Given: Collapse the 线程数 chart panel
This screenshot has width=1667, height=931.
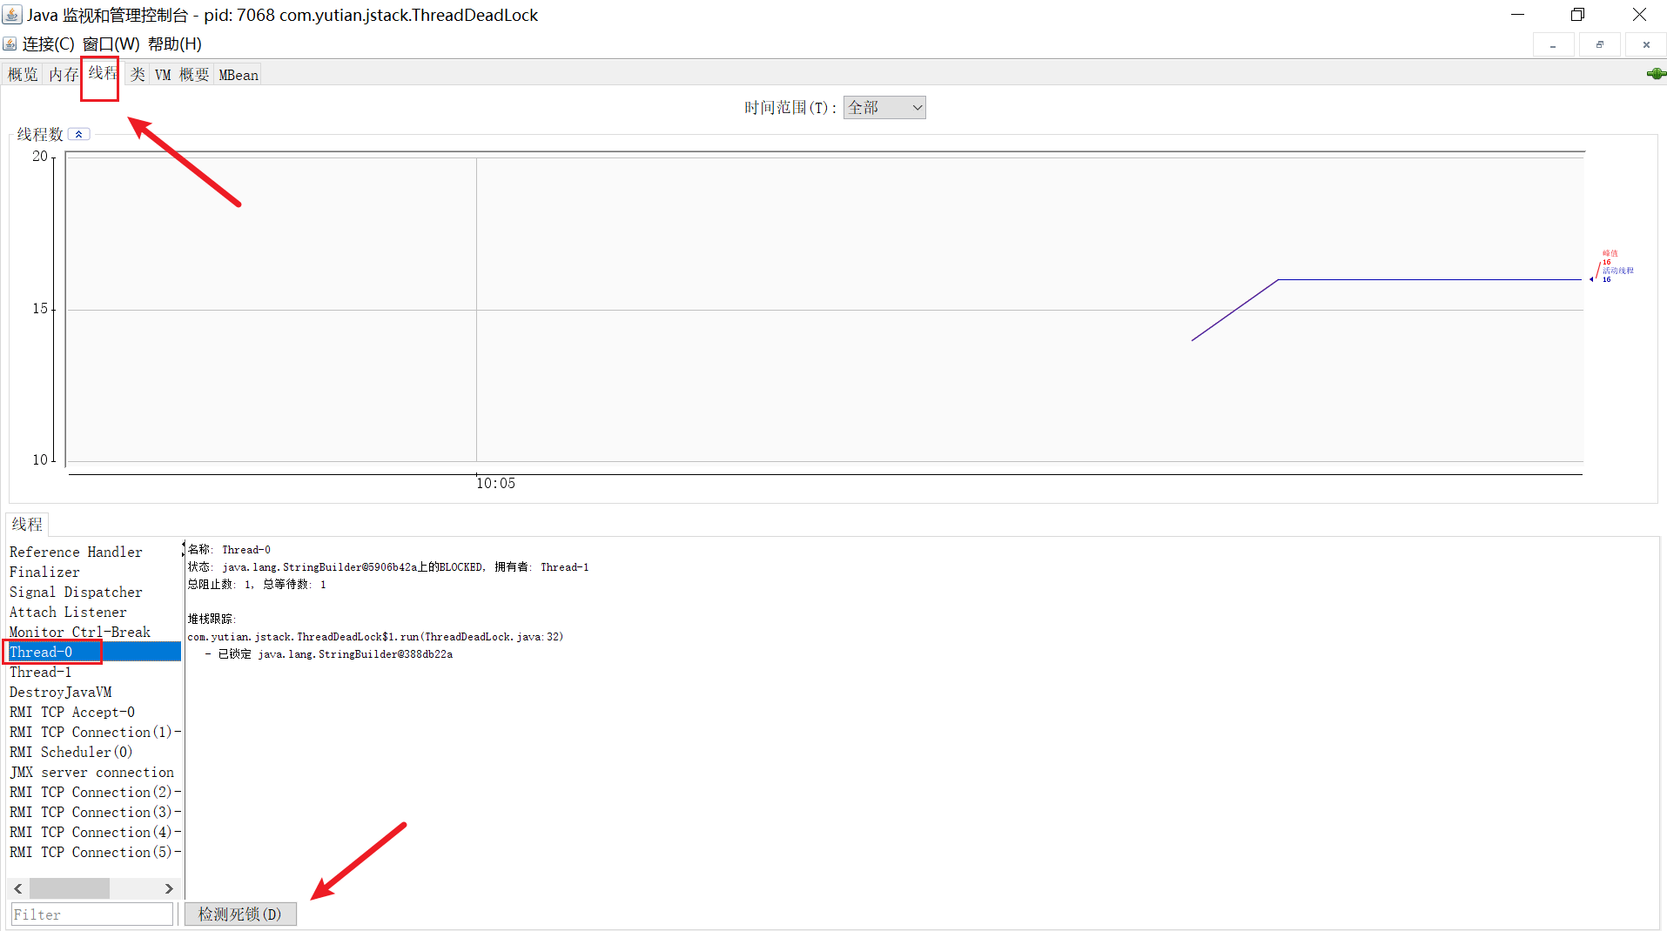Looking at the screenshot, I should coord(78,134).
